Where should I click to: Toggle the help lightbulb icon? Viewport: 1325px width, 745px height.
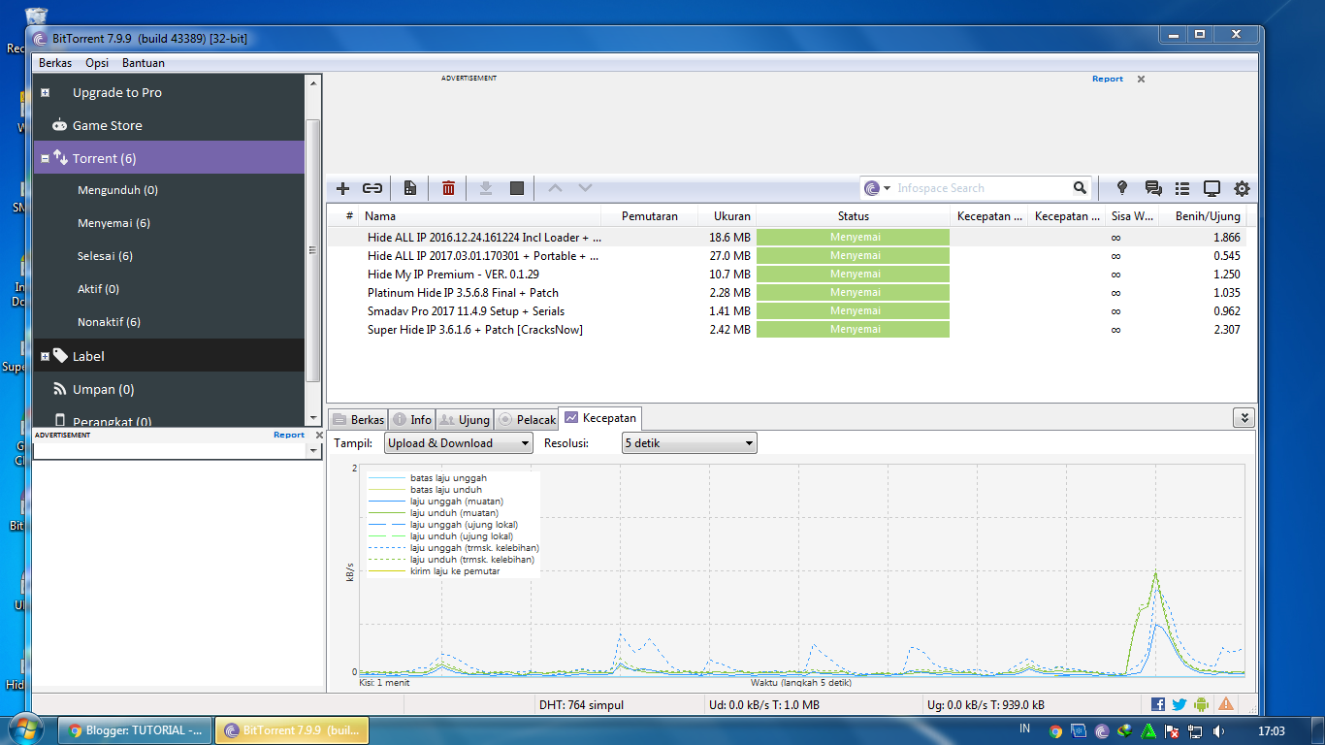point(1121,188)
